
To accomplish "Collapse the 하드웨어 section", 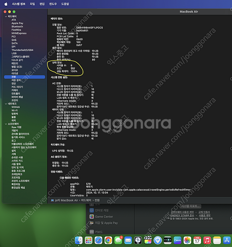I will click(6, 16).
